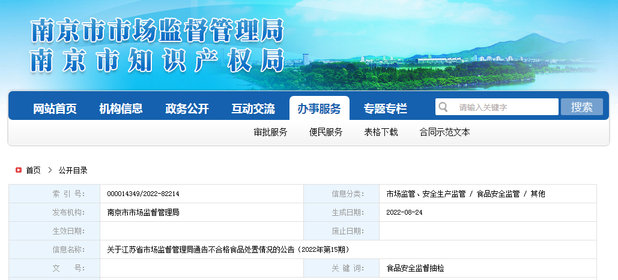Select keyword value 食品安全监督抽检
This screenshot has width=618, height=280.
415,268
